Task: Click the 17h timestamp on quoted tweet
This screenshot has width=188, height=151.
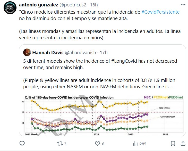Action: tap(104, 53)
